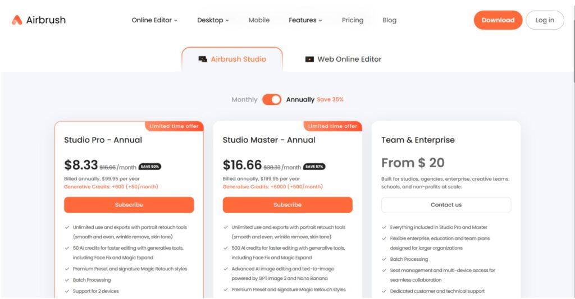This screenshot has height=299, width=575.
Task: Click the From $ 20 price
Action: [413, 163]
